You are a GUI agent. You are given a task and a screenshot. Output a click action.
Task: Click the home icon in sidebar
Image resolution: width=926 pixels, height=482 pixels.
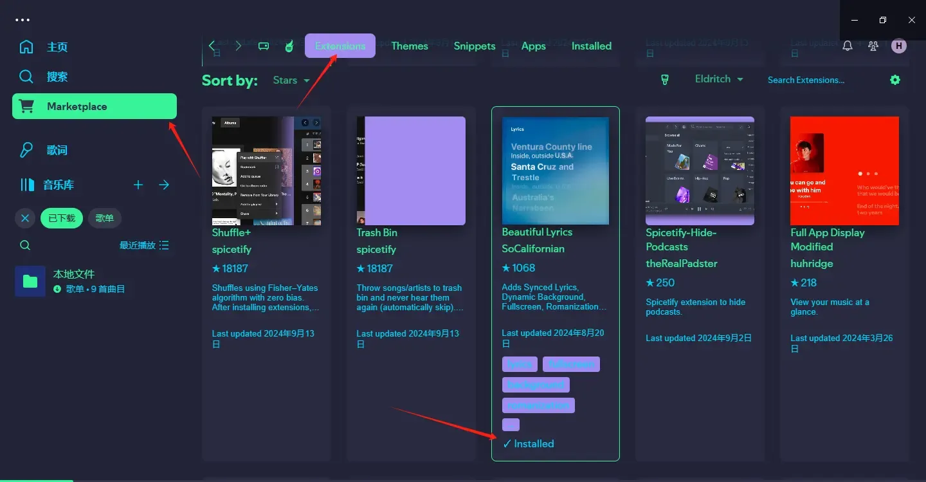[x=26, y=47]
